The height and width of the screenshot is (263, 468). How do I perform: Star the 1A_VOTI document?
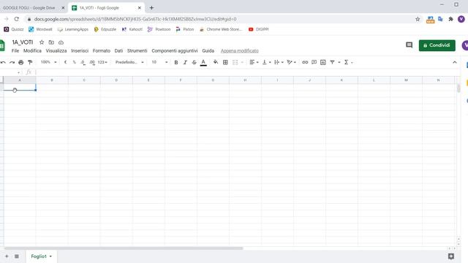pos(42,42)
